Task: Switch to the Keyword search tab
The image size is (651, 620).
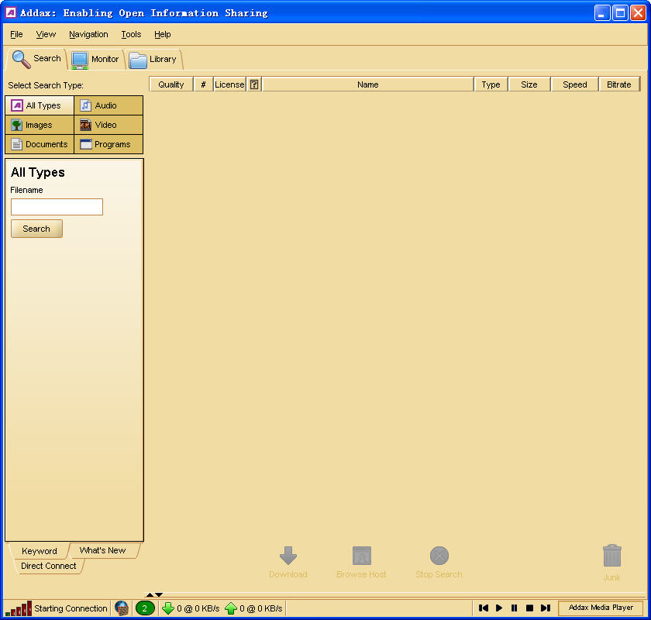Action: [39, 551]
